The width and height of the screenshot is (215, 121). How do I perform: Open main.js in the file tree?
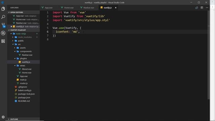tap(24, 80)
